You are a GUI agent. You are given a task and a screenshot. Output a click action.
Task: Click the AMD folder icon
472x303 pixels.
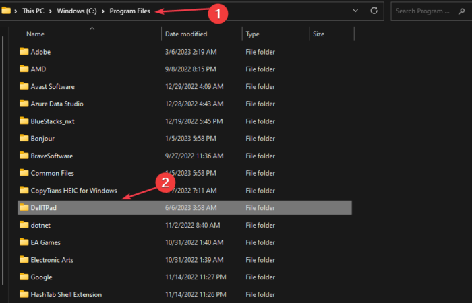click(x=24, y=69)
